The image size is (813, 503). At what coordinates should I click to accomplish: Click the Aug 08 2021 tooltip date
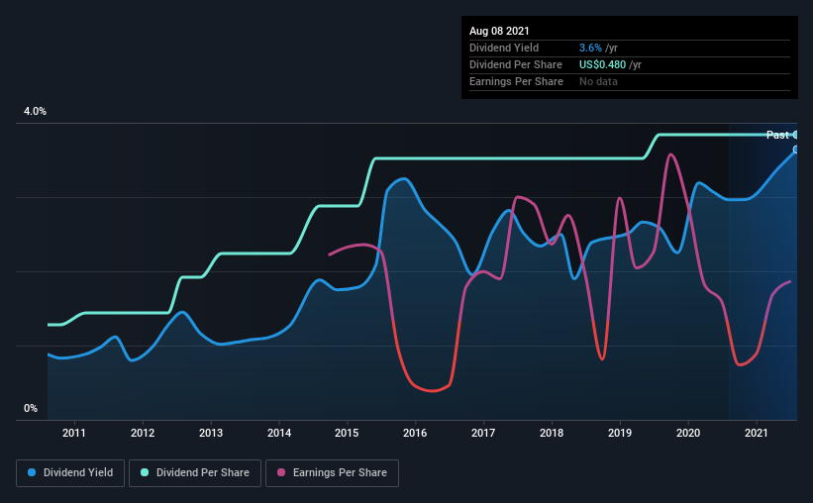pos(499,31)
